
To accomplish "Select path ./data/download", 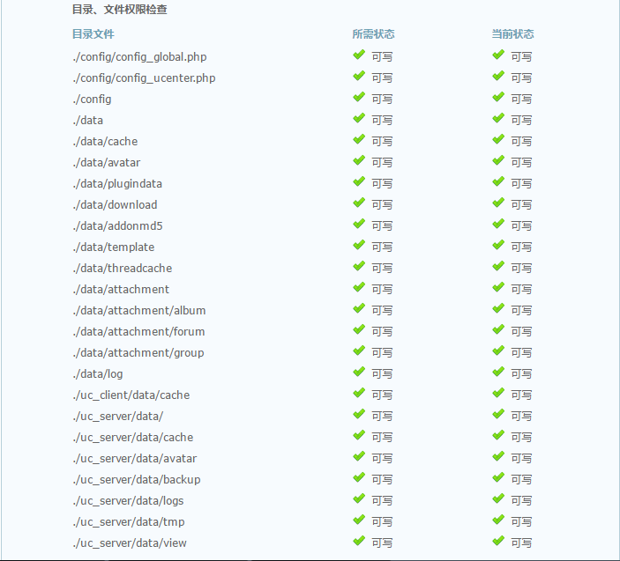I will tap(115, 205).
